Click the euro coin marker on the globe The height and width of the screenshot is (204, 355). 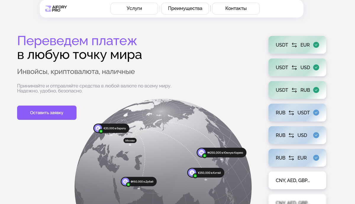(x=99, y=128)
